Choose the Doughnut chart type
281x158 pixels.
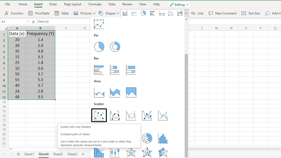[115, 47]
